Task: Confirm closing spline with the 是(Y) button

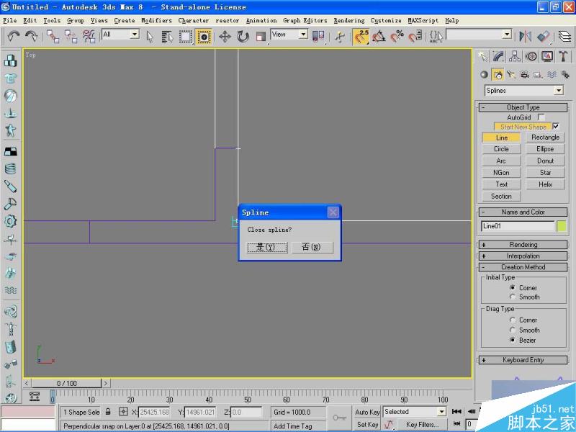Action: coord(266,247)
